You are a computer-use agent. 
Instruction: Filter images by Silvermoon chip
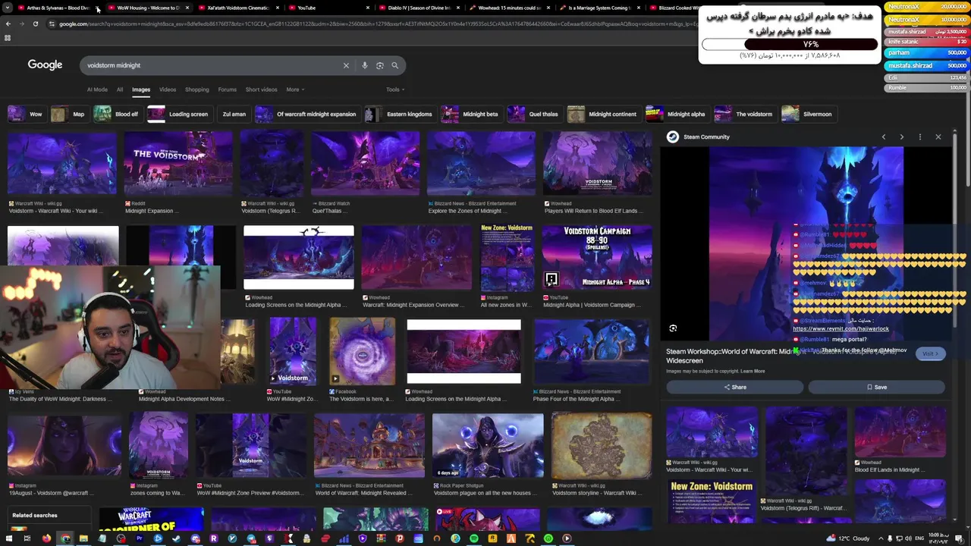(809, 114)
